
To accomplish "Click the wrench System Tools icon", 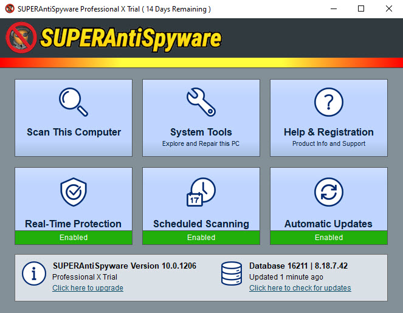I will 201,102.
